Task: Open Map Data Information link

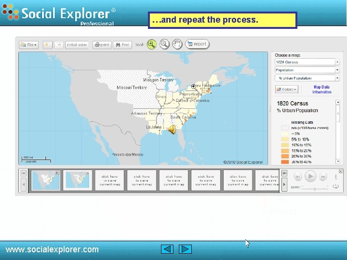Action: (322, 90)
